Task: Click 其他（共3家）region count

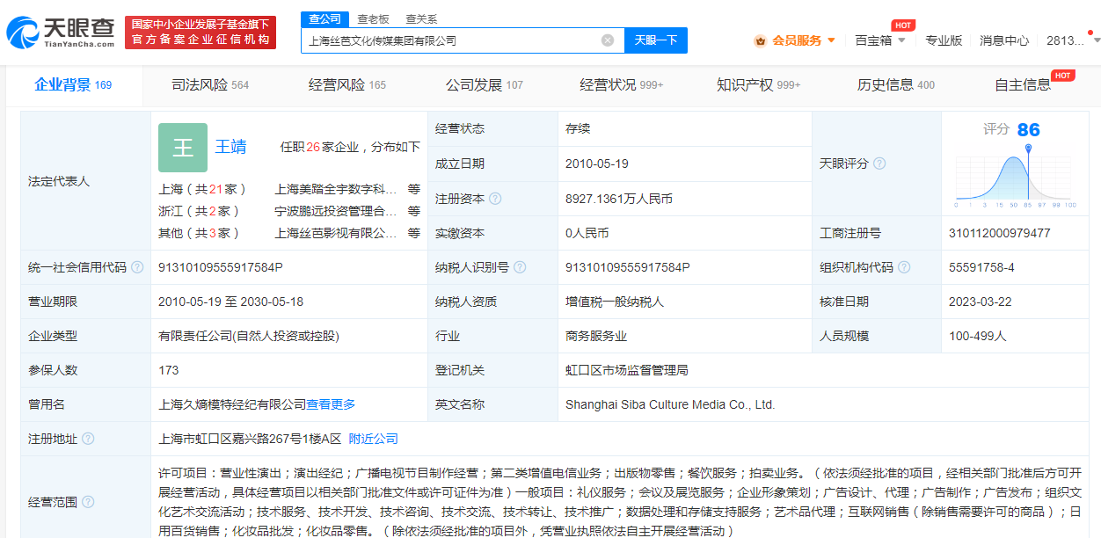Action: click(x=199, y=233)
